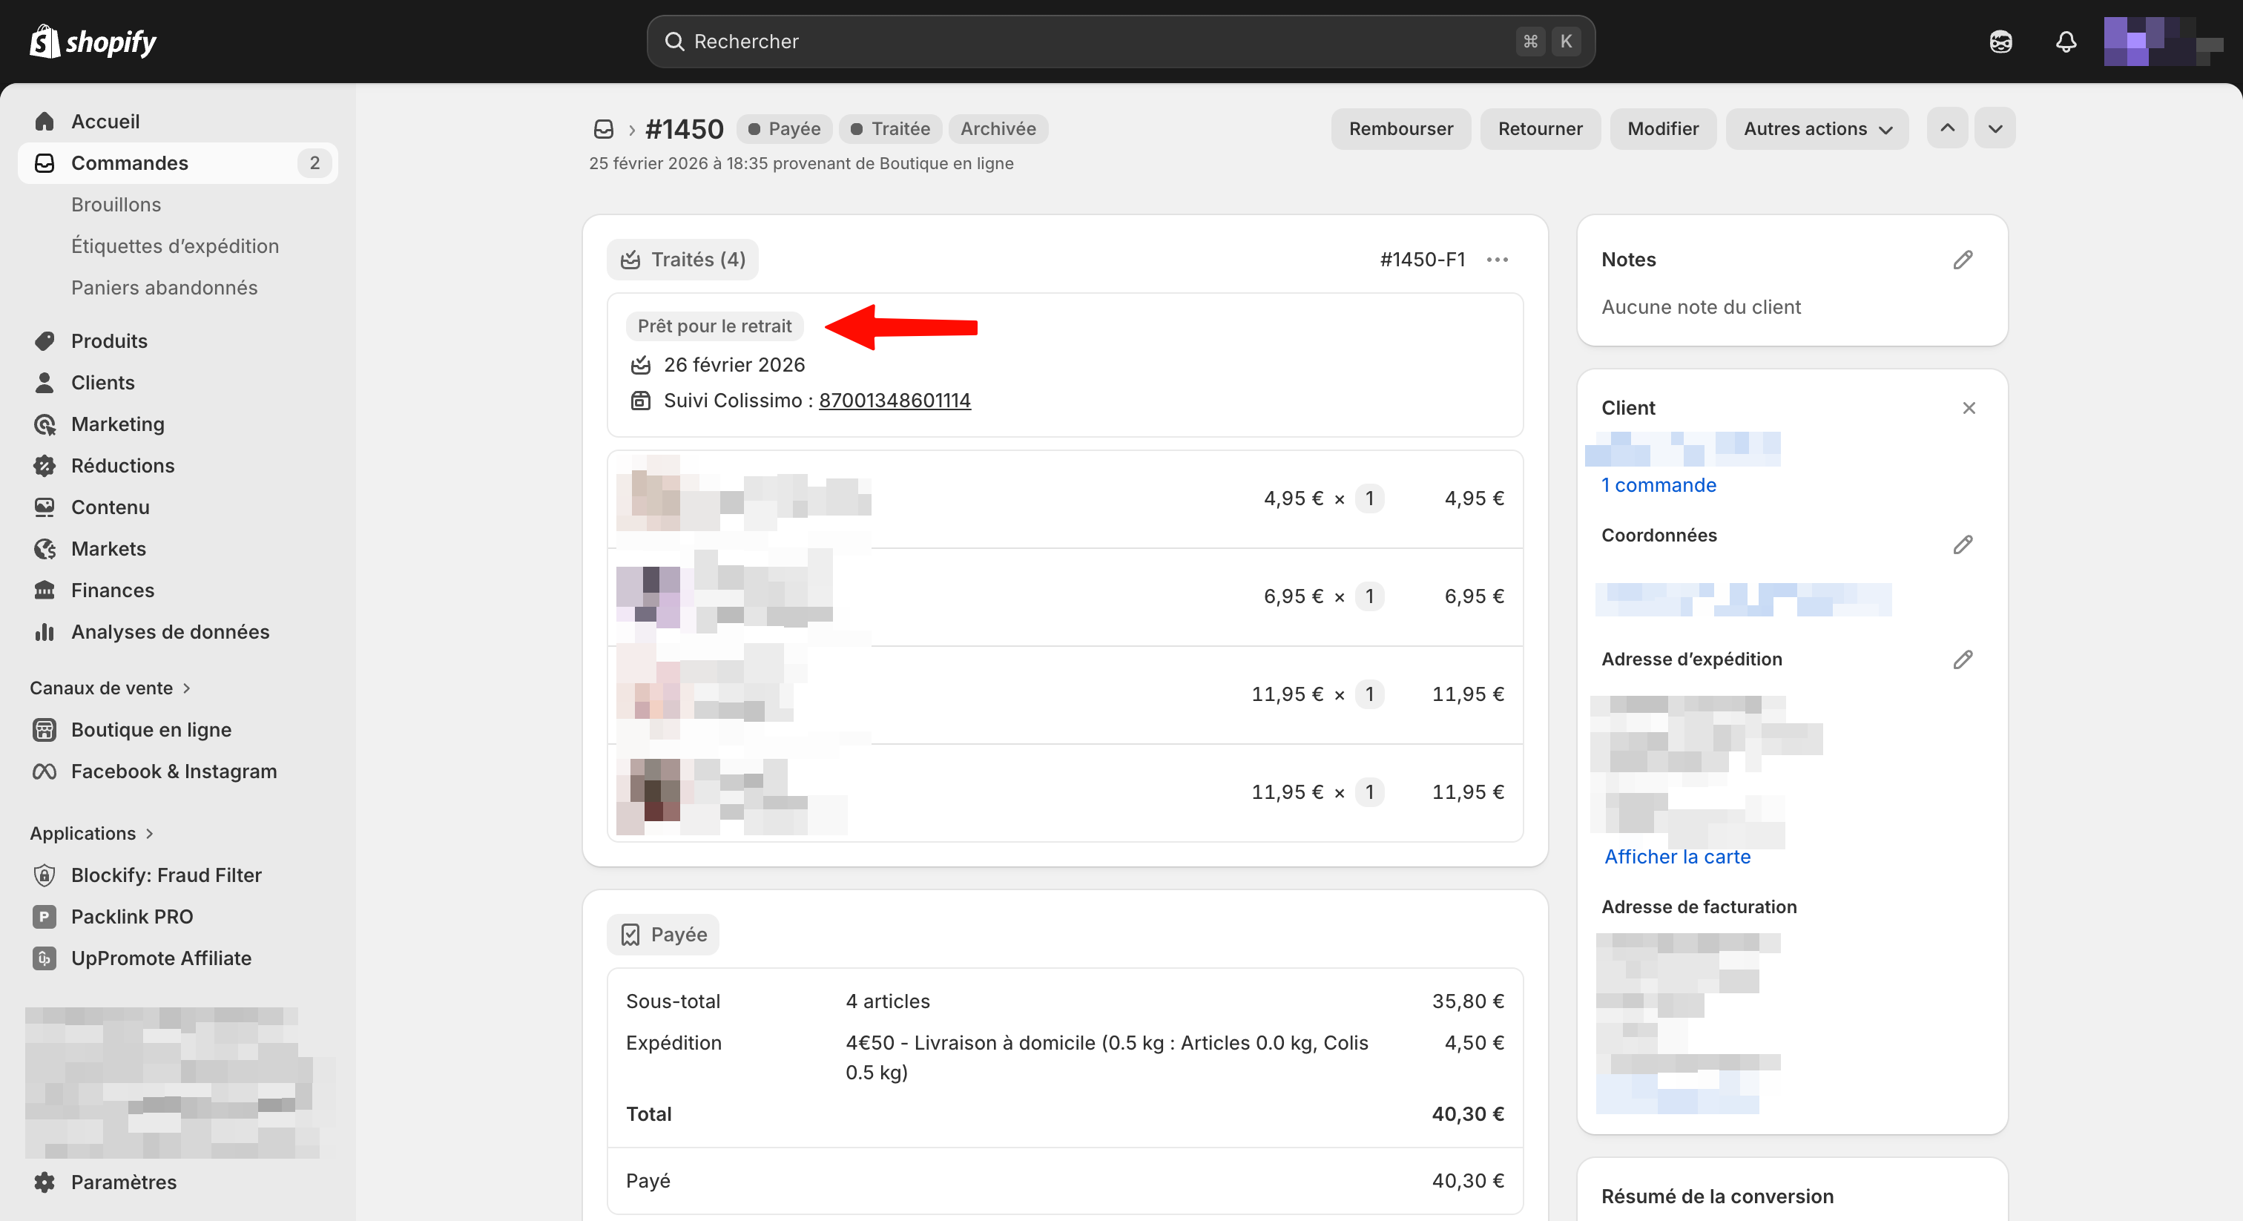Open Analyses de données menu item
Image resolution: width=2243 pixels, height=1221 pixels.
(170, 631)
